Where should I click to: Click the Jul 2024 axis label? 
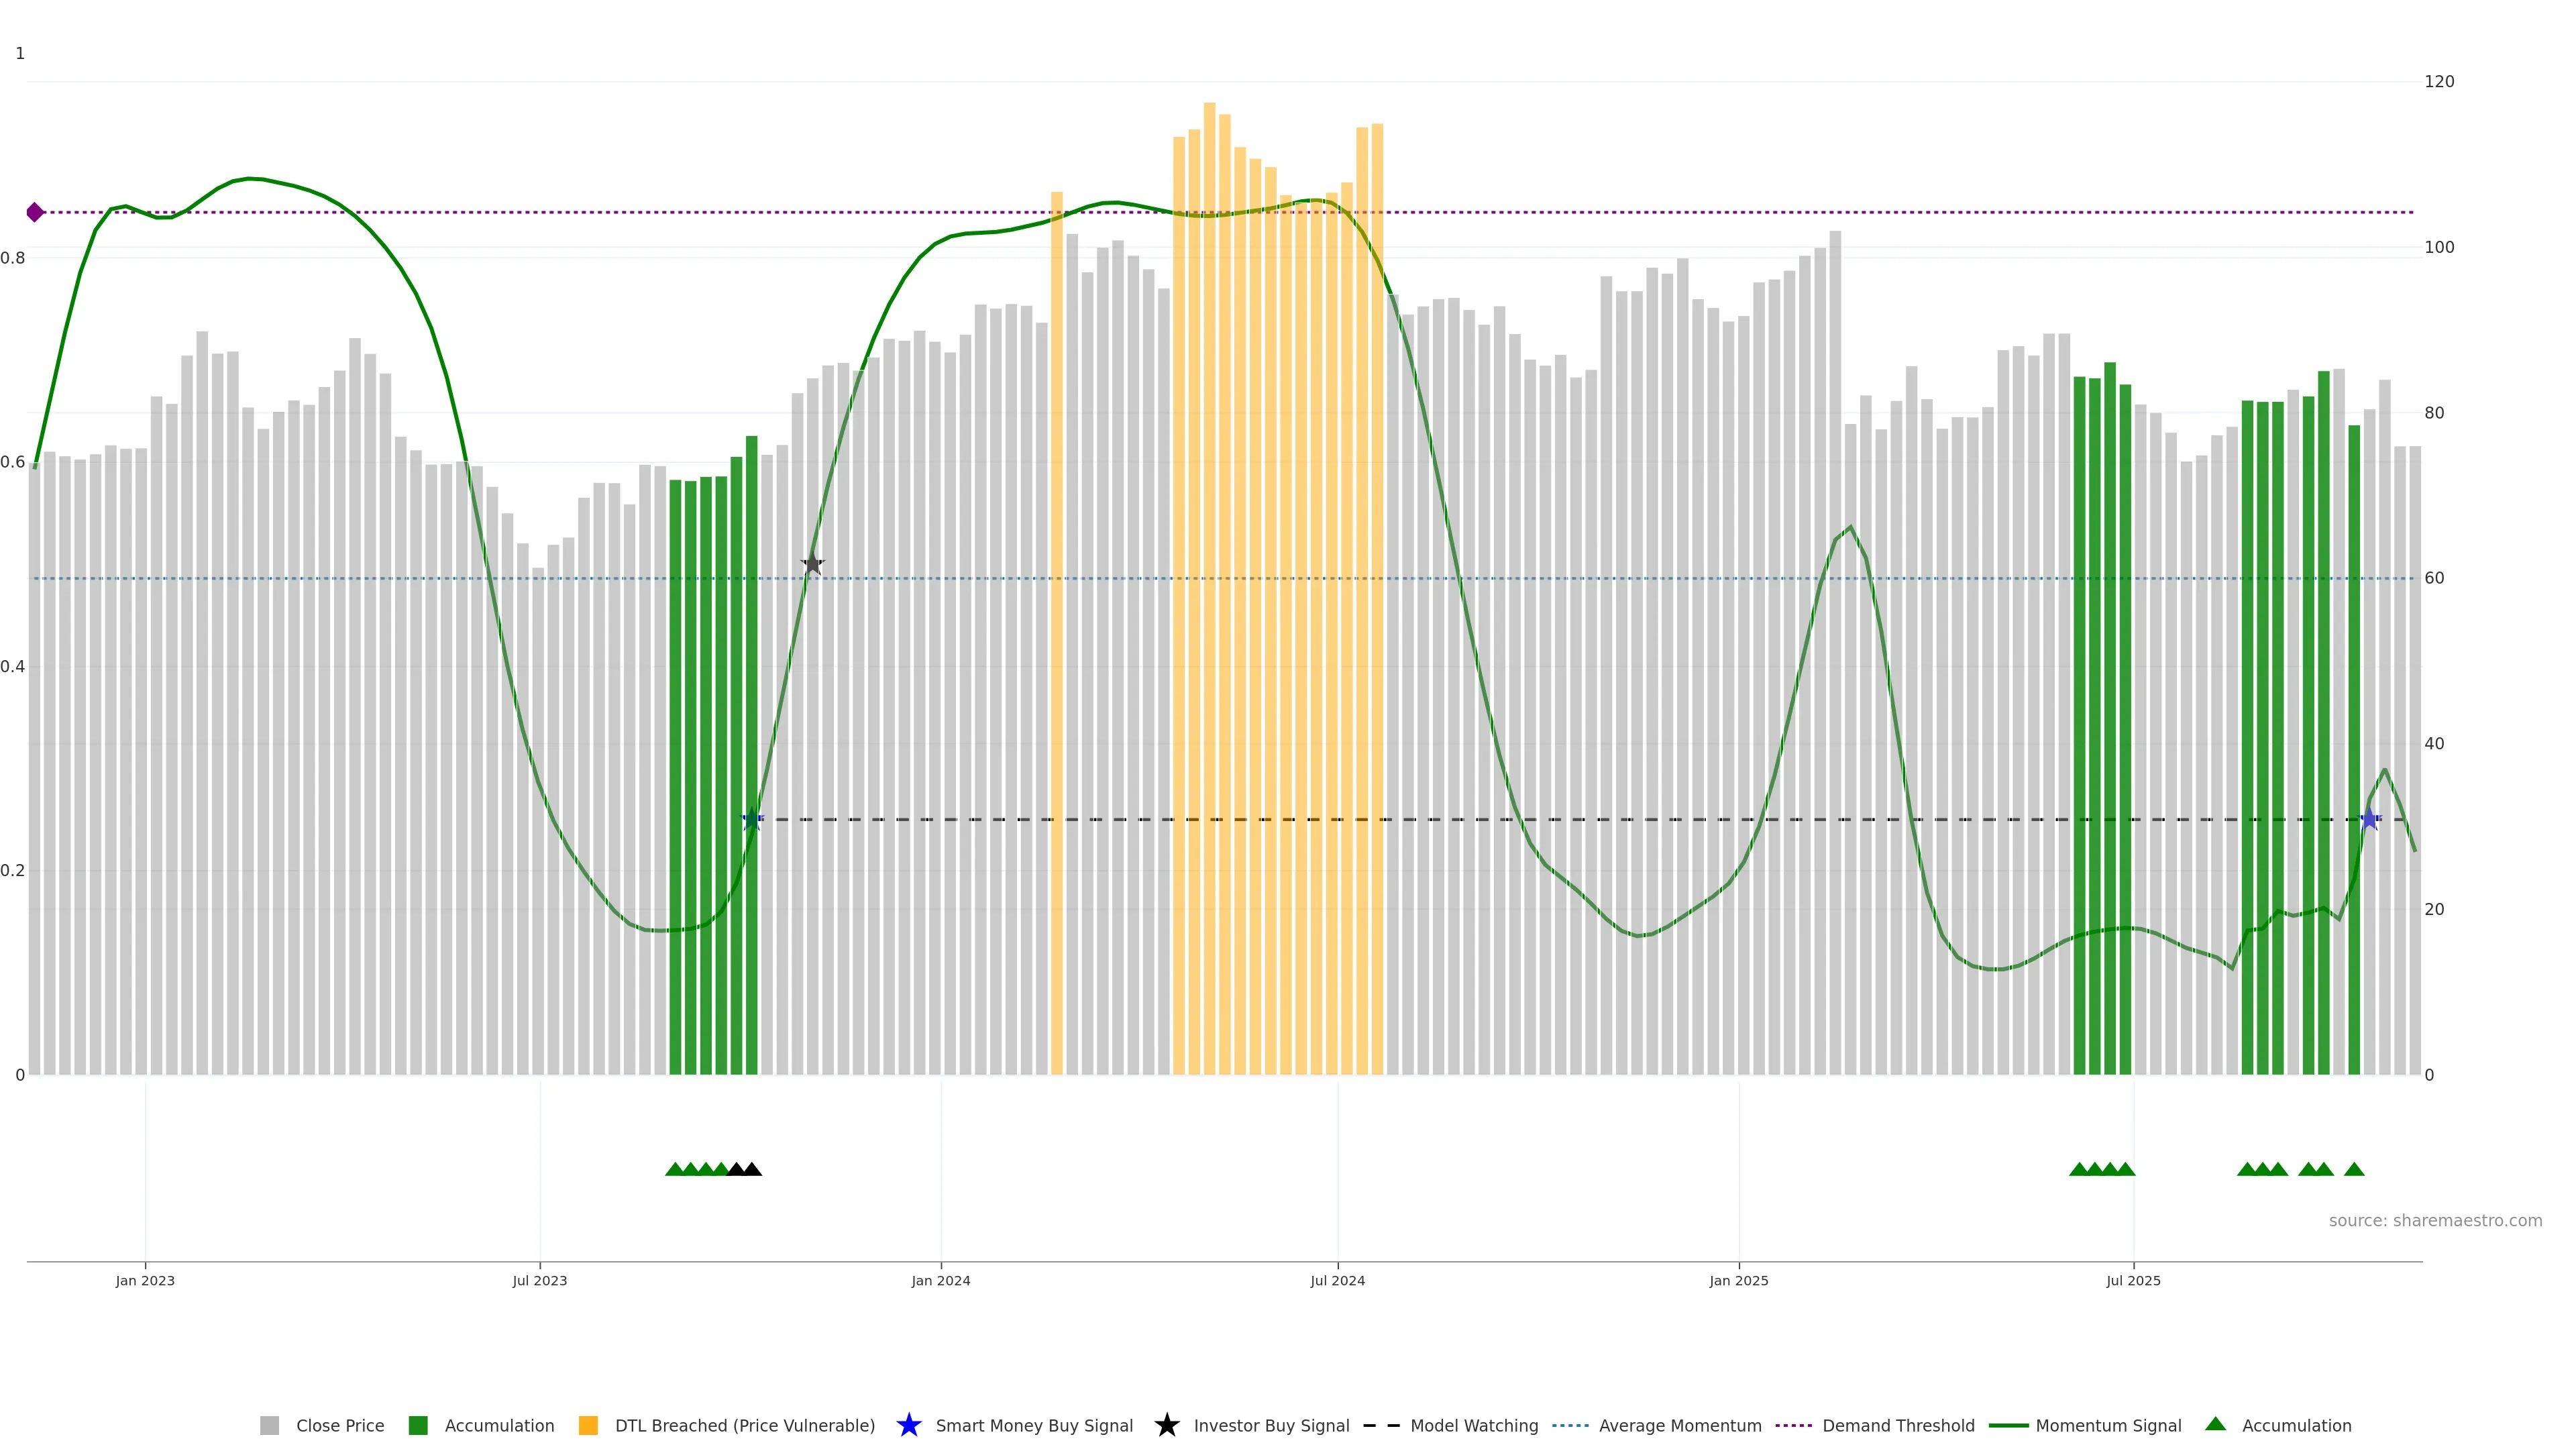click(1337, 1281)
